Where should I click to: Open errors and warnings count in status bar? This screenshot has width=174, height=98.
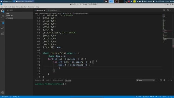click(x=16, y=97)
